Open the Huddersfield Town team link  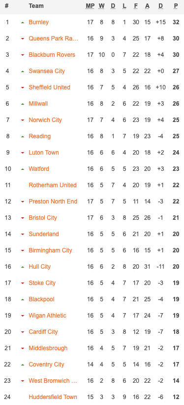(53, 397)
